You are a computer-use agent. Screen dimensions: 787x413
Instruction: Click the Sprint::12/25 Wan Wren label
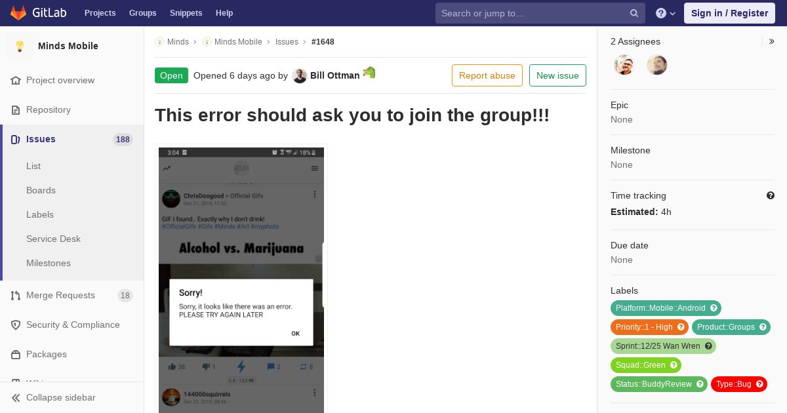(x=663, y=346)
